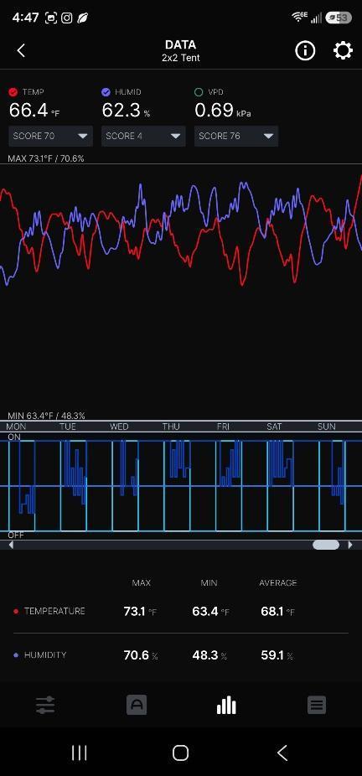The height and width of the screenshot is (776, 362).
Task: Click the timeline scroll right arrow
Action: pyautogui.click(x=350, y=545)
